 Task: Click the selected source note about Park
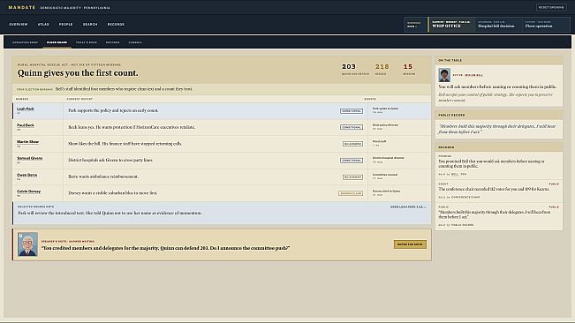(110, 213)
